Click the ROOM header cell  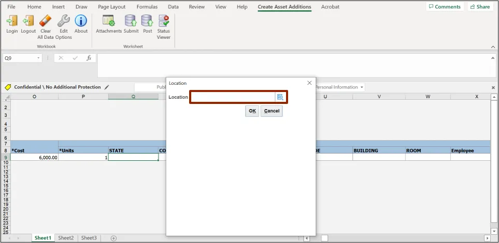(428, 150)
